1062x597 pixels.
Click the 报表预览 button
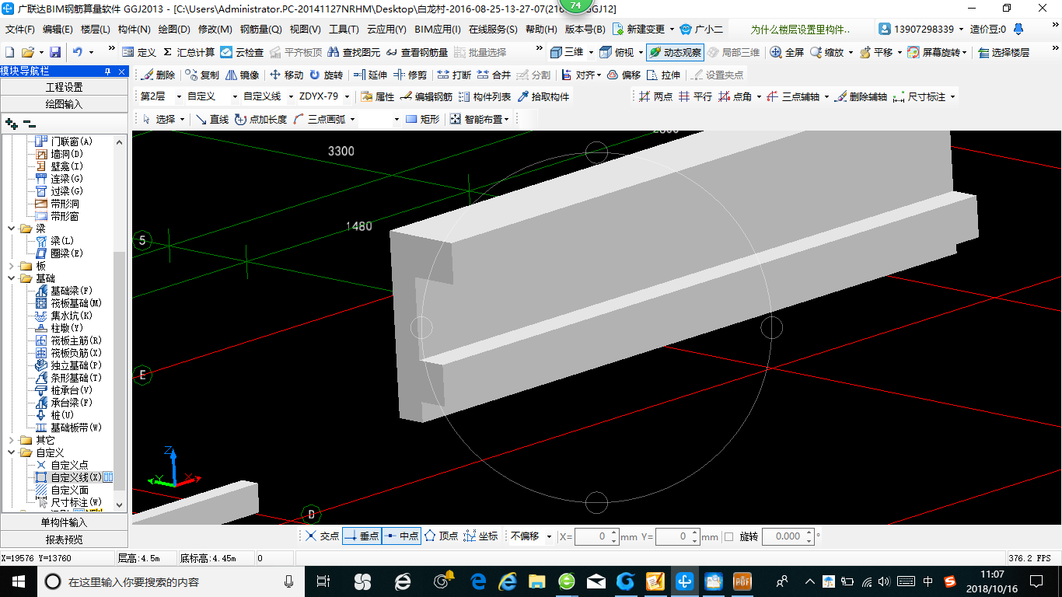pyautogui.click(x=64, y=539)
